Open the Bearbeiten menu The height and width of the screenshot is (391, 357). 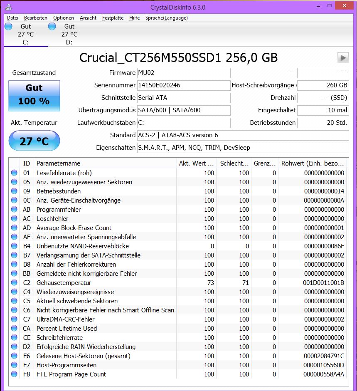[36, 18]
